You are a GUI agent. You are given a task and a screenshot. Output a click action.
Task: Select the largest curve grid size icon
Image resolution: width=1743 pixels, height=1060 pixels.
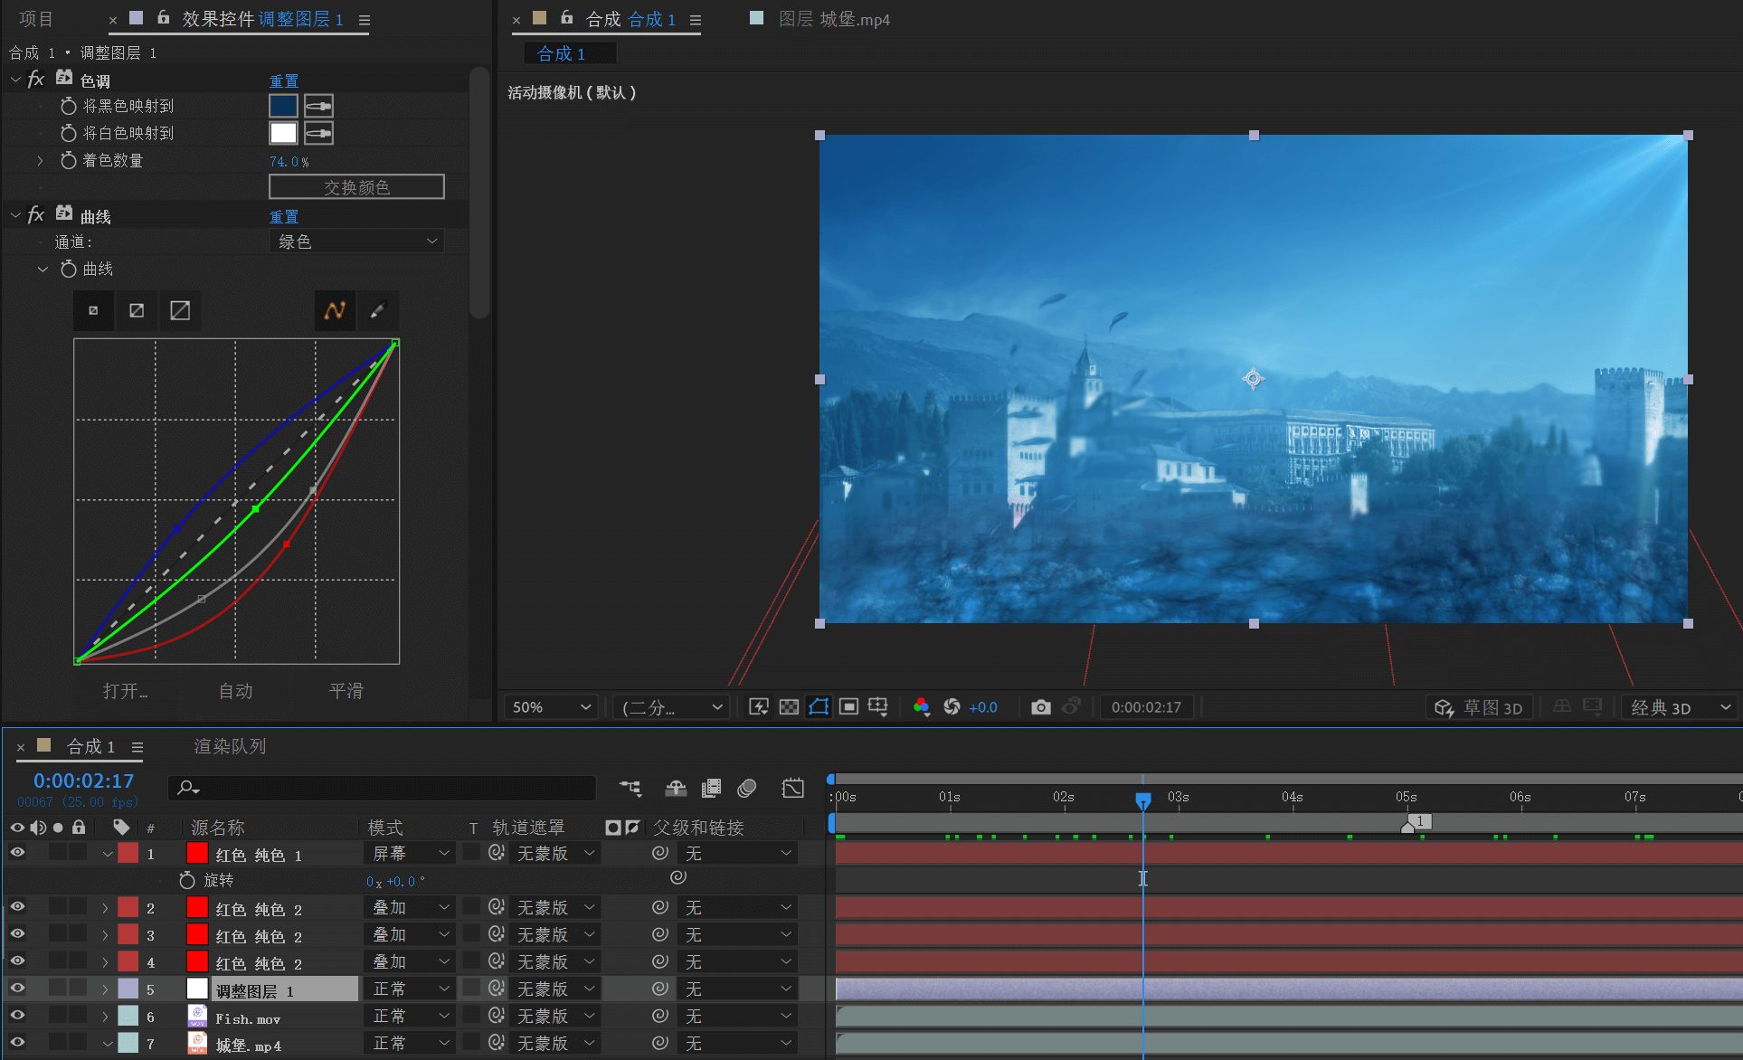180,310
